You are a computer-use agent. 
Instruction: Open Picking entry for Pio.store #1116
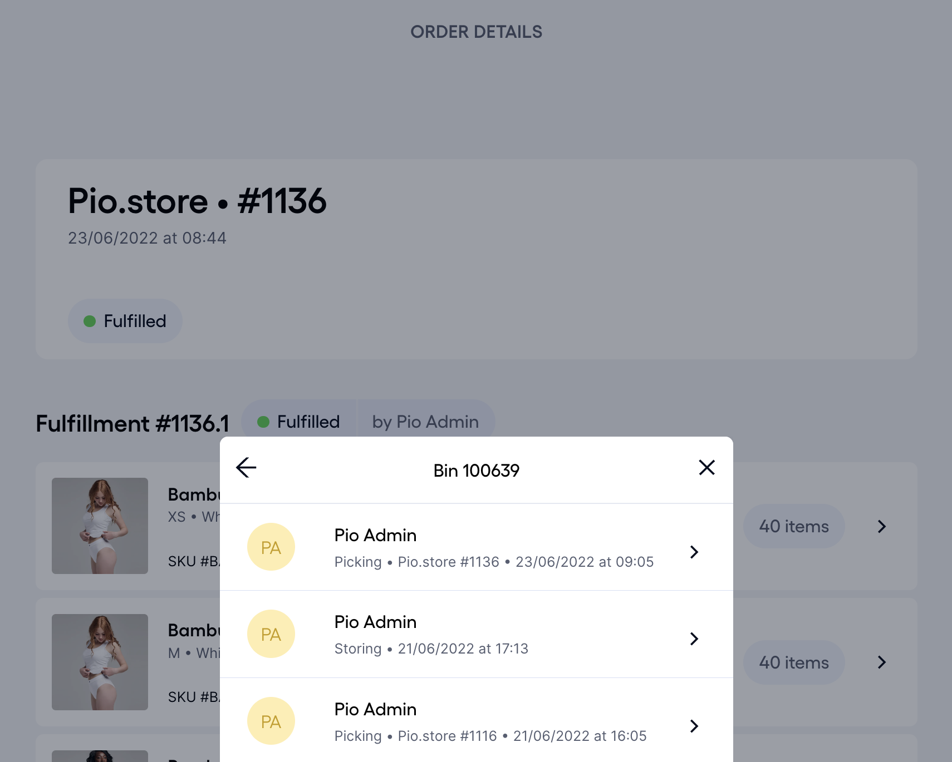point(476,721)
